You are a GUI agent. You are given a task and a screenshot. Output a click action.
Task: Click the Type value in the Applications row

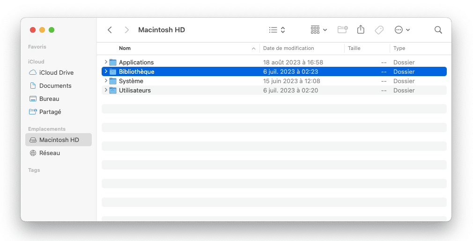coord(404,62)
